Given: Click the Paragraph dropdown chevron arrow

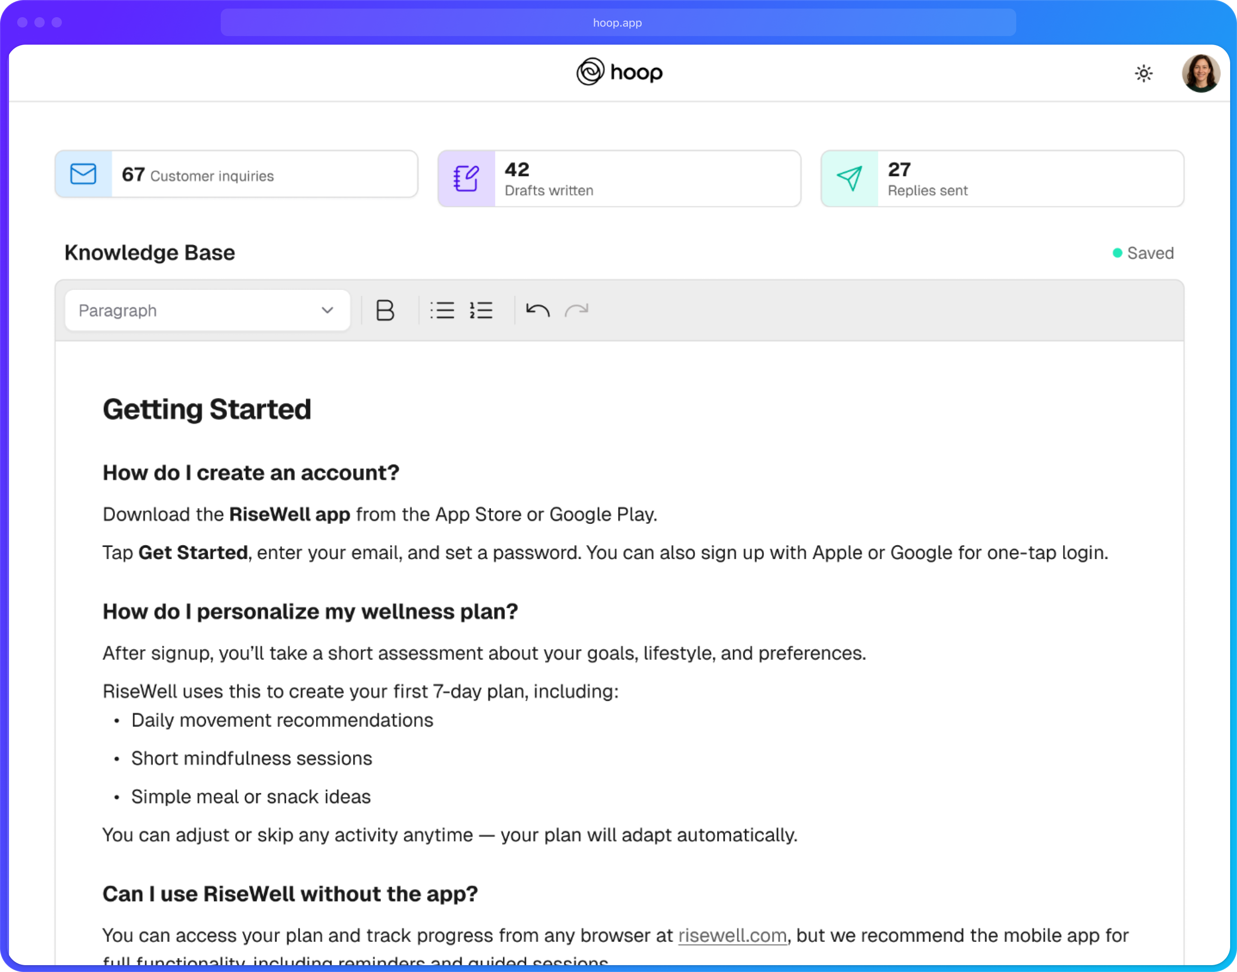Looking at the screenshot, I should click(327, 310).
